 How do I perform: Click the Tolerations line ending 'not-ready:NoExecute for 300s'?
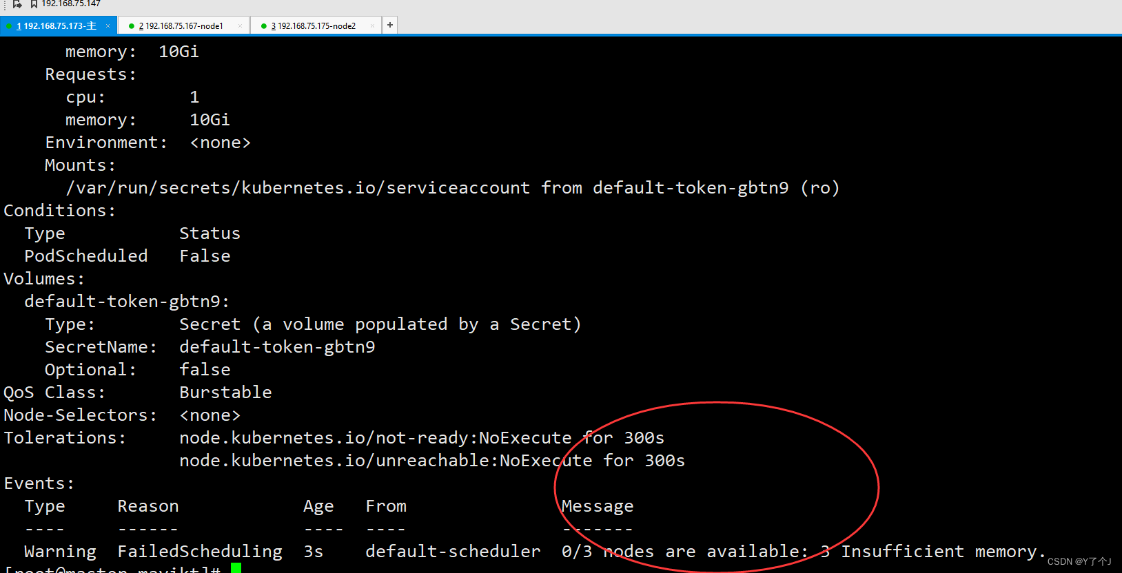click(422, 438)
